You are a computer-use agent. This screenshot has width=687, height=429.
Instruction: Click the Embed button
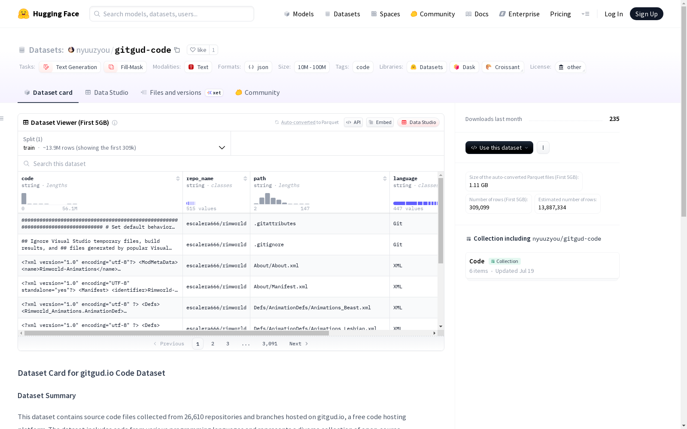click(x=380, y=122)
